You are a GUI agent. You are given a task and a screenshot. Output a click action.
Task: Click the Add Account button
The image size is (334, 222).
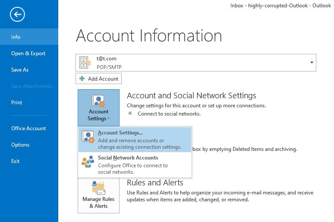tap(98, 78)
